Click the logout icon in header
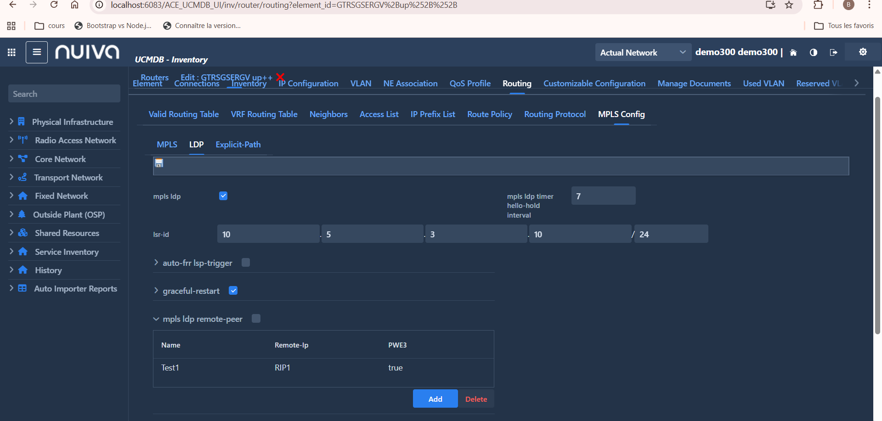882x421 pixels. pyautogui.click(x=833, y=53)
